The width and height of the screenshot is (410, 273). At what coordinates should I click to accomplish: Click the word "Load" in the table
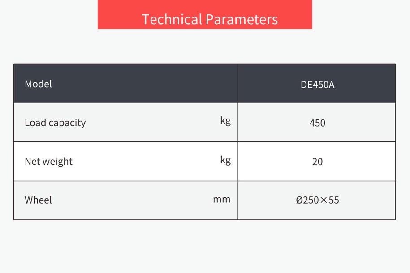[35, 123]
